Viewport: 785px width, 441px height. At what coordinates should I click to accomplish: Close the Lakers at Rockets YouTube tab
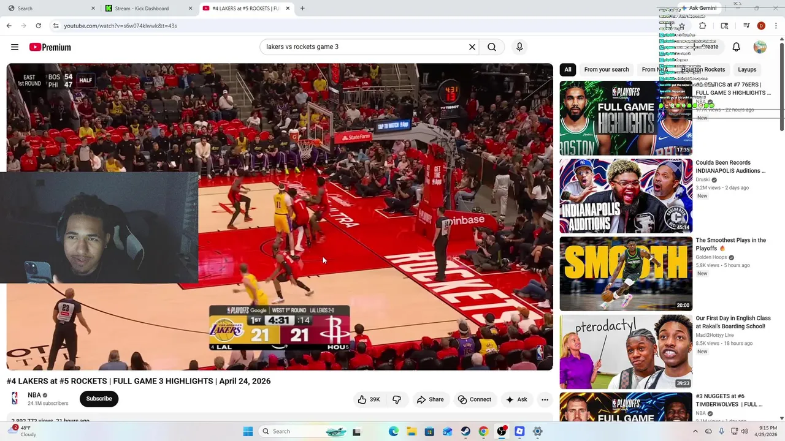tap(287, 9)
